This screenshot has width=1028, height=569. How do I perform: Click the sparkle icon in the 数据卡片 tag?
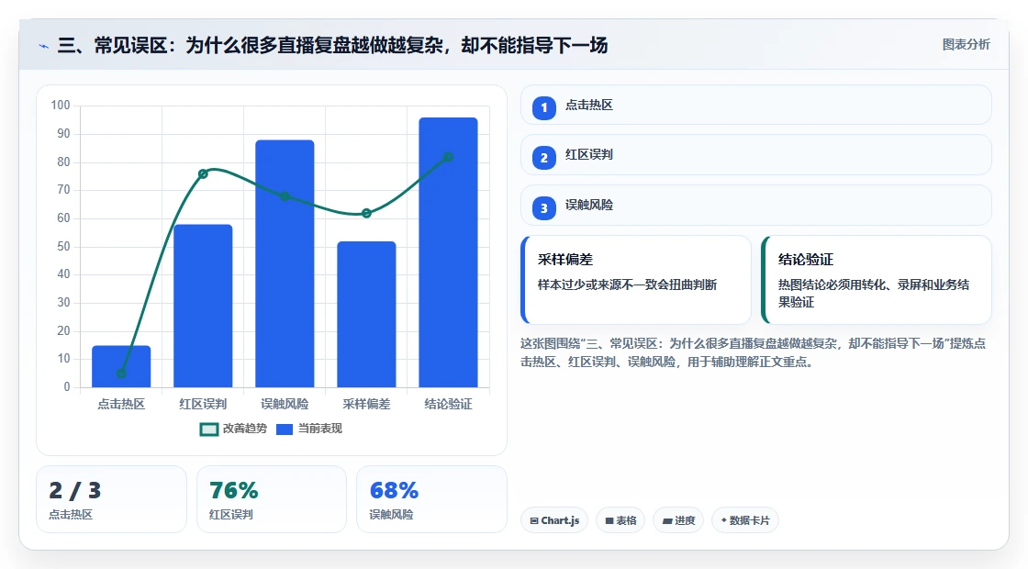tap(724, 519)
